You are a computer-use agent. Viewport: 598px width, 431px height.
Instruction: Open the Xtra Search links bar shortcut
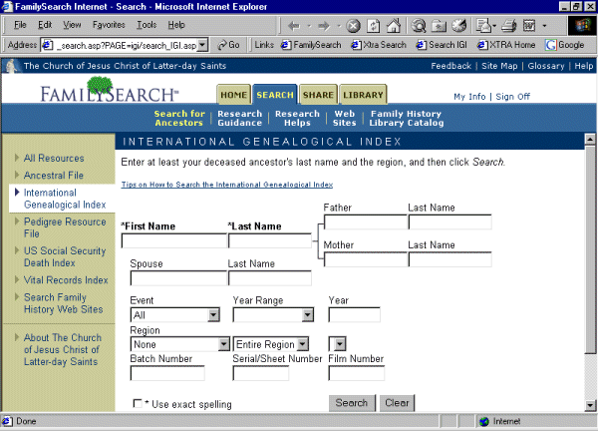pyautogui.click(x=379, y=45)
